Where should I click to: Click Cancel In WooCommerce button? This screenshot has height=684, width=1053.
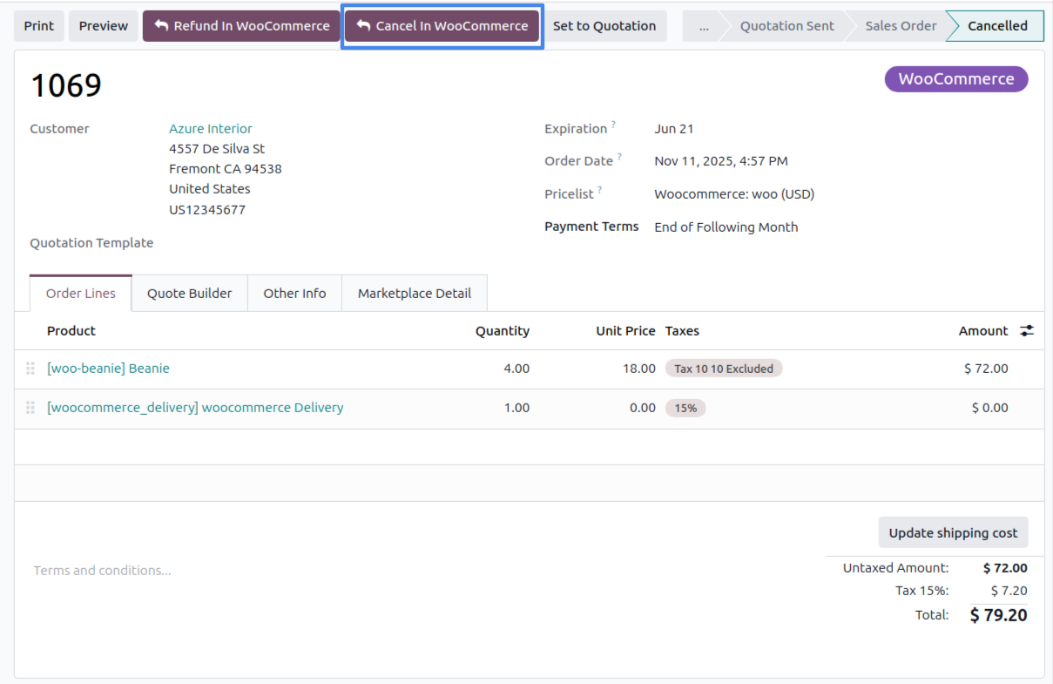[442, 26]
